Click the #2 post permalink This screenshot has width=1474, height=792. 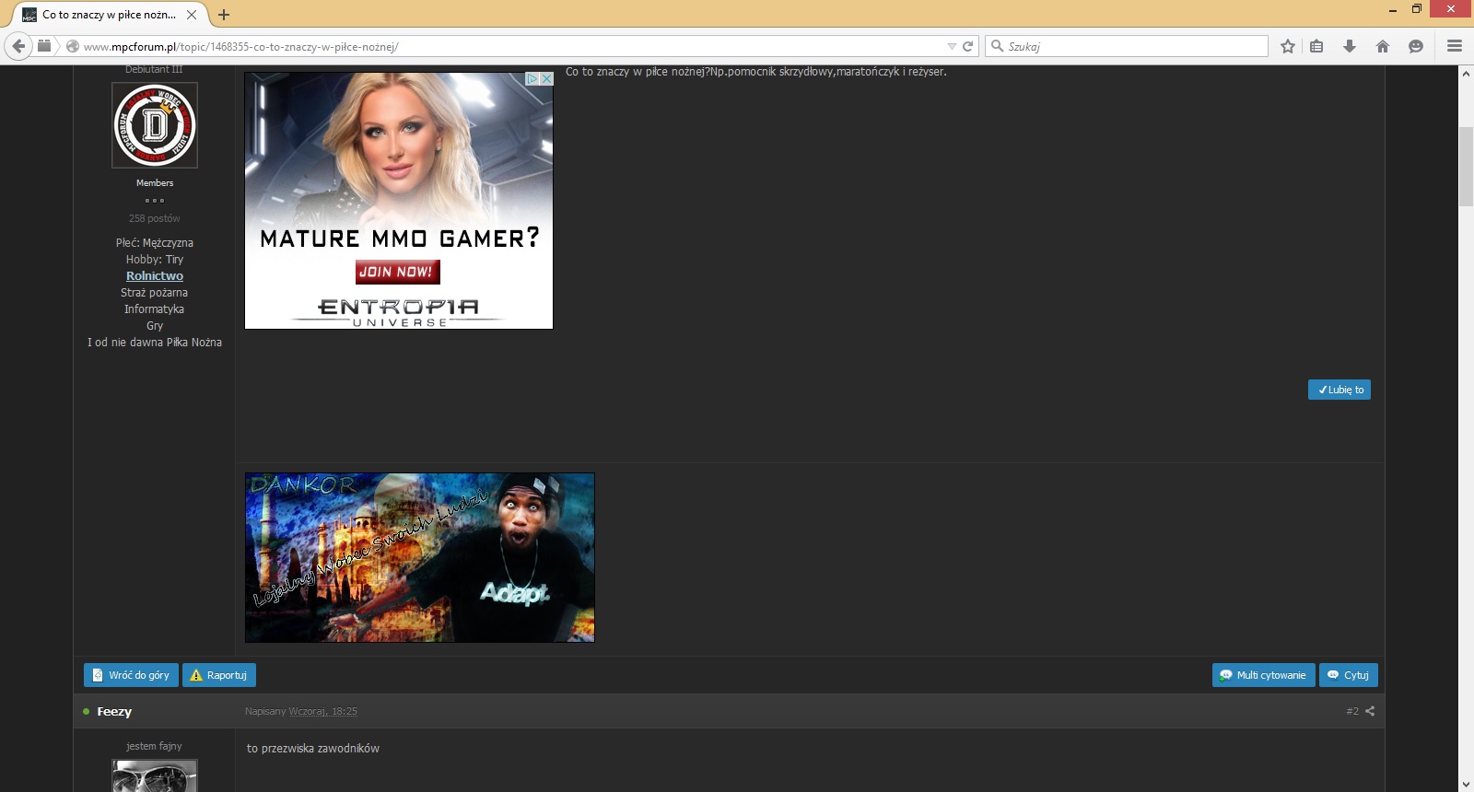pos(1351,711)
